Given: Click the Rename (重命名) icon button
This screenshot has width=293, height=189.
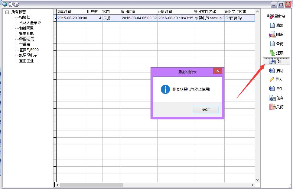Looking at the screenshot, I should [x=271, y=16].
